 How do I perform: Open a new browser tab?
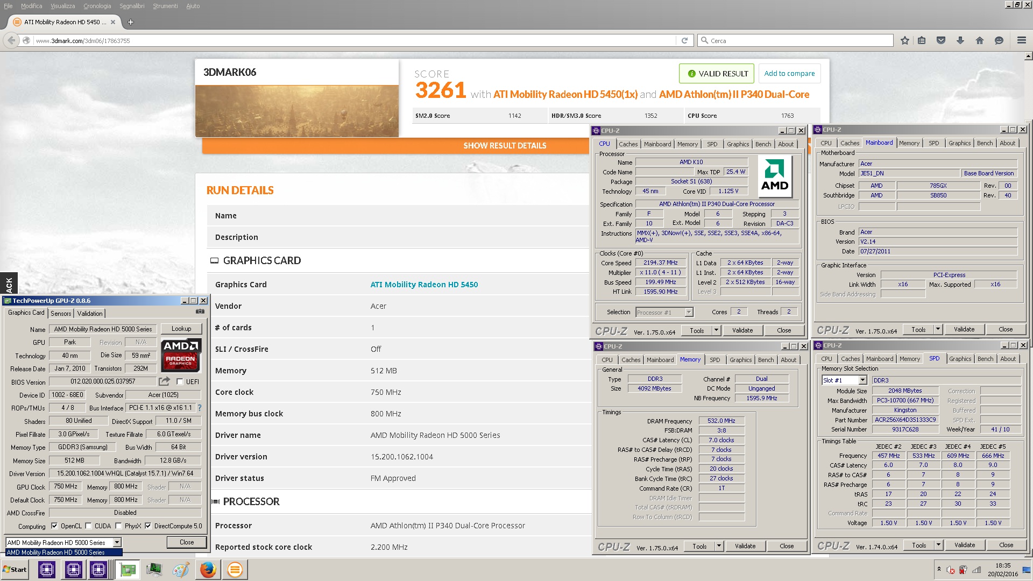click(x=131, y=22)
